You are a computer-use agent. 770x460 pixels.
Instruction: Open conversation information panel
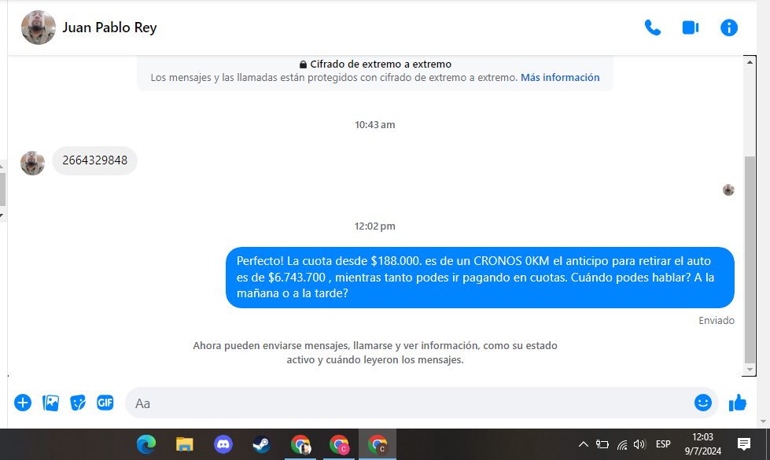pyautogui.click(x=729, y=28)
